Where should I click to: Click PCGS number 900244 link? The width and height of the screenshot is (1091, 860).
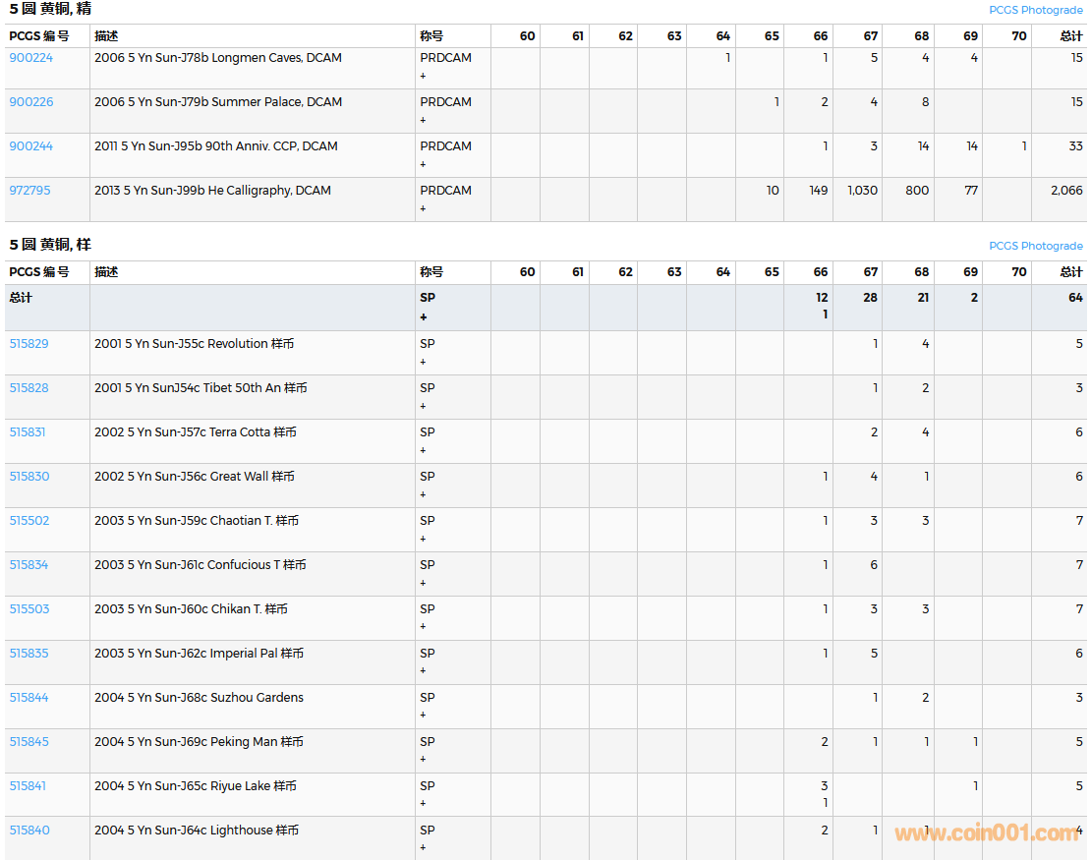[31, 146]
